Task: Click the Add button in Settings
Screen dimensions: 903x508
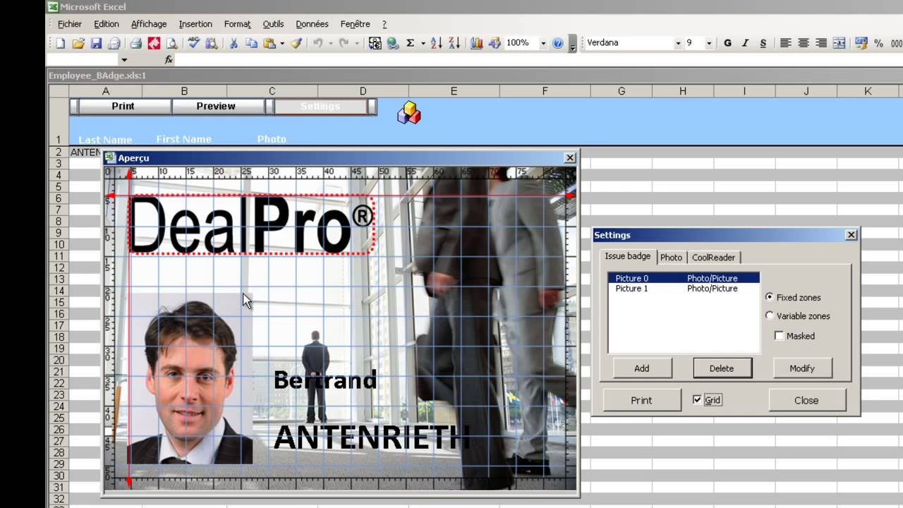Action: (641, 368)
